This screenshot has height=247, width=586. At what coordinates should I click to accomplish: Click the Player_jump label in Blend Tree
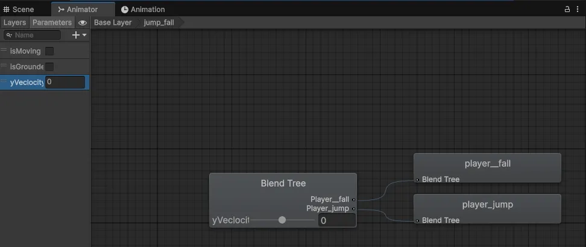[328, 208]
